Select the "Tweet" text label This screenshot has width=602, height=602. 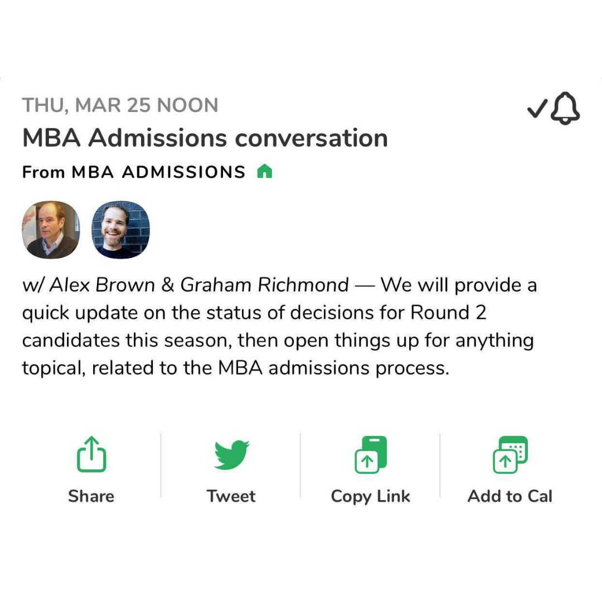tap(231, 496)
